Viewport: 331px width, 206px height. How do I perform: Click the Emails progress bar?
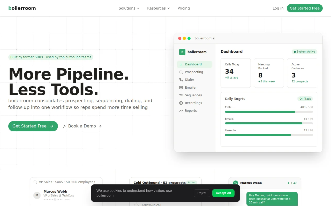point(269,123)
